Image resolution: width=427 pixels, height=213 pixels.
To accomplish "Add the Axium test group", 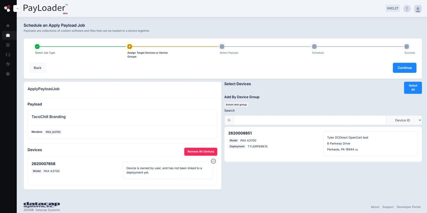I will (236, 105).
